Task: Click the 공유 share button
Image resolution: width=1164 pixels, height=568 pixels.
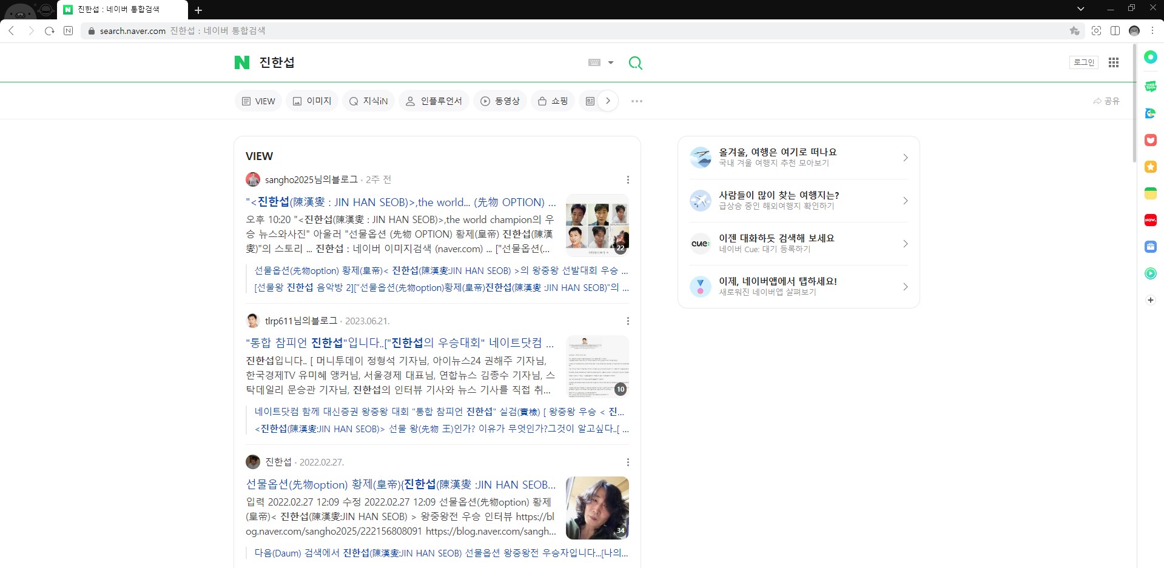Action: pyautogui.click(x=1106, y=101)
